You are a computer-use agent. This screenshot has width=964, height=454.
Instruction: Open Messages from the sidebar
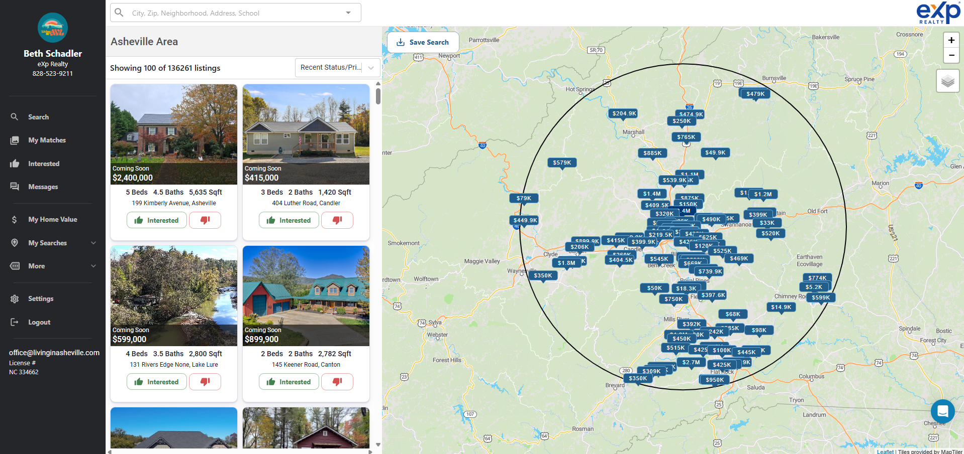click(43, 187)
